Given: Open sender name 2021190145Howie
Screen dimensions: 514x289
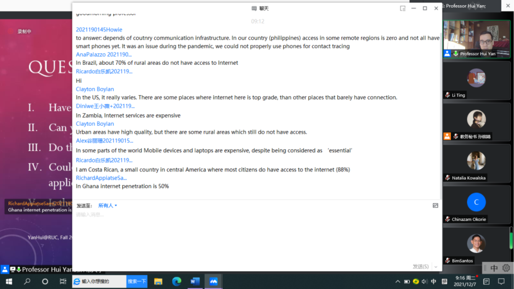Looking at the screenshot, I should pyautogui.click(x=99, y=29).
